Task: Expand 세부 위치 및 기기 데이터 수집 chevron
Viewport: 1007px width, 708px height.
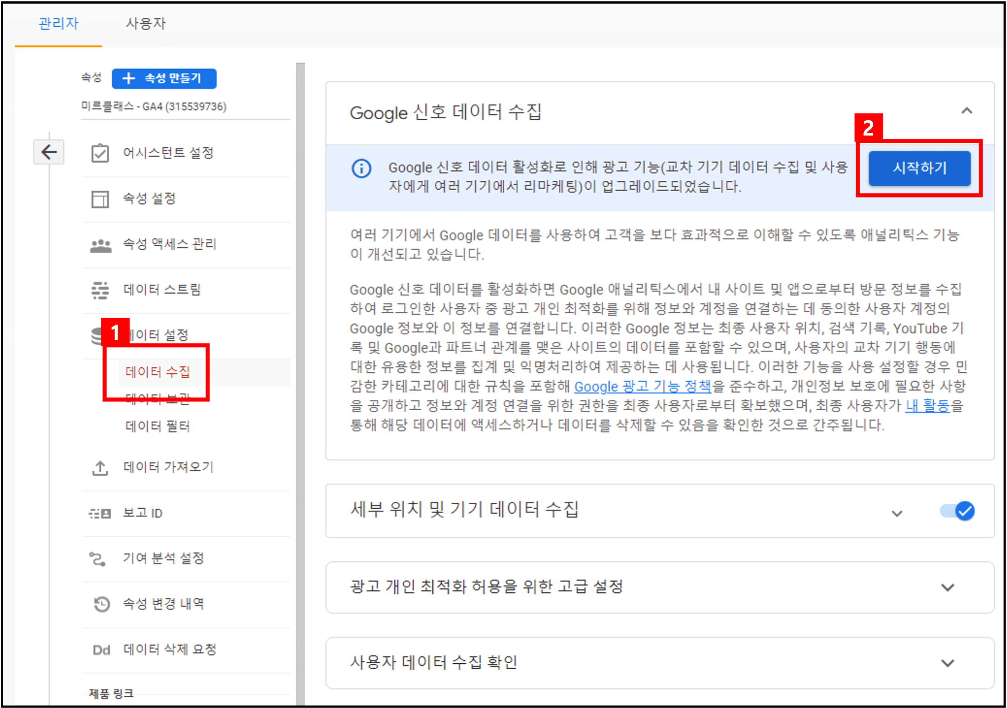Action: tap(897, 513)
